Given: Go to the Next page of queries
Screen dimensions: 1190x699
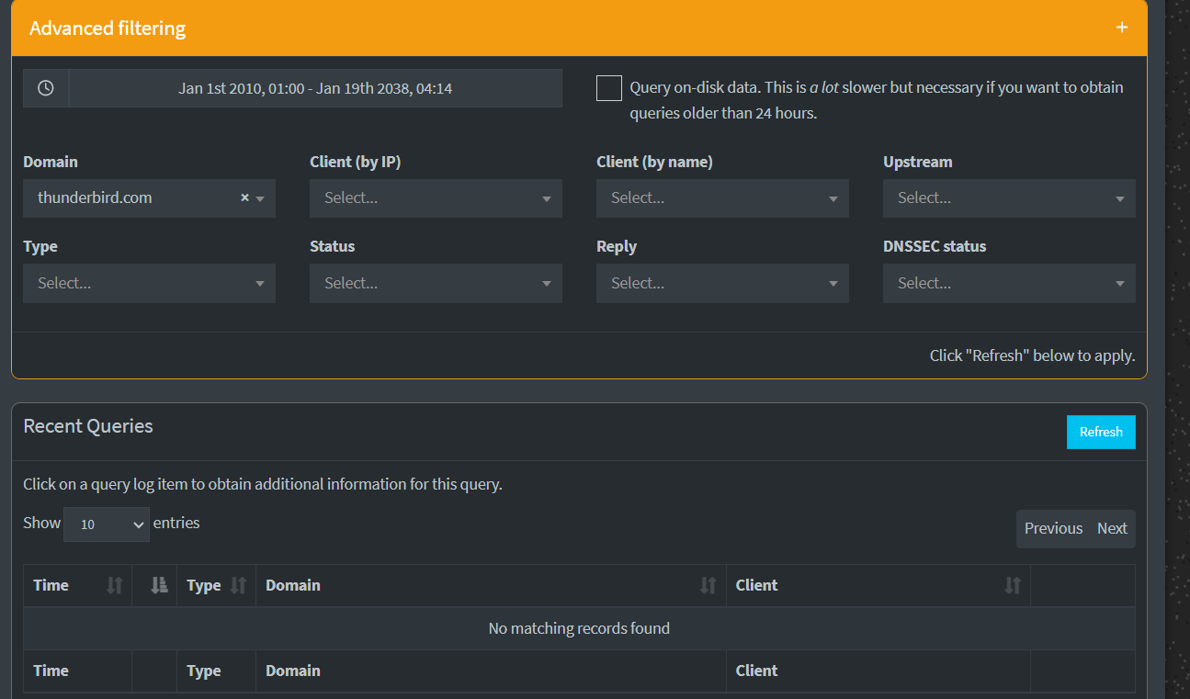Looking at the screenshot, I should click(1112, 528).
